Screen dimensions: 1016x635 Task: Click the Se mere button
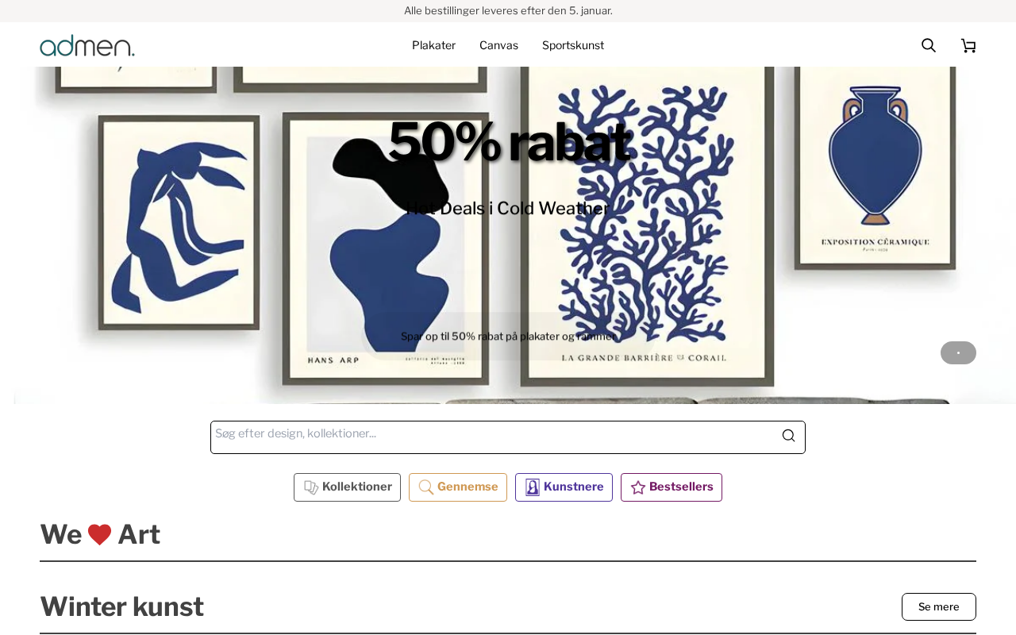pyautogui.click(x=939, y=606)
